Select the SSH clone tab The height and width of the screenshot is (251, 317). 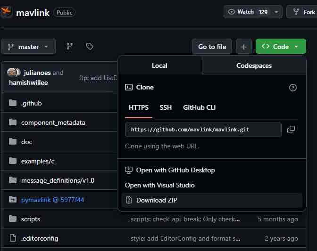tap(166, 107)
